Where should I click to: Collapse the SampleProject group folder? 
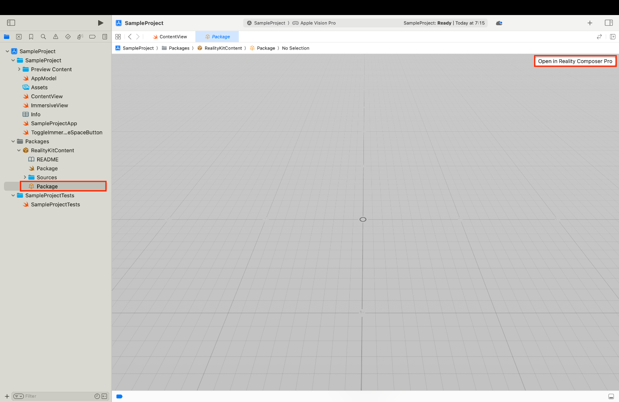click(13, 60)
